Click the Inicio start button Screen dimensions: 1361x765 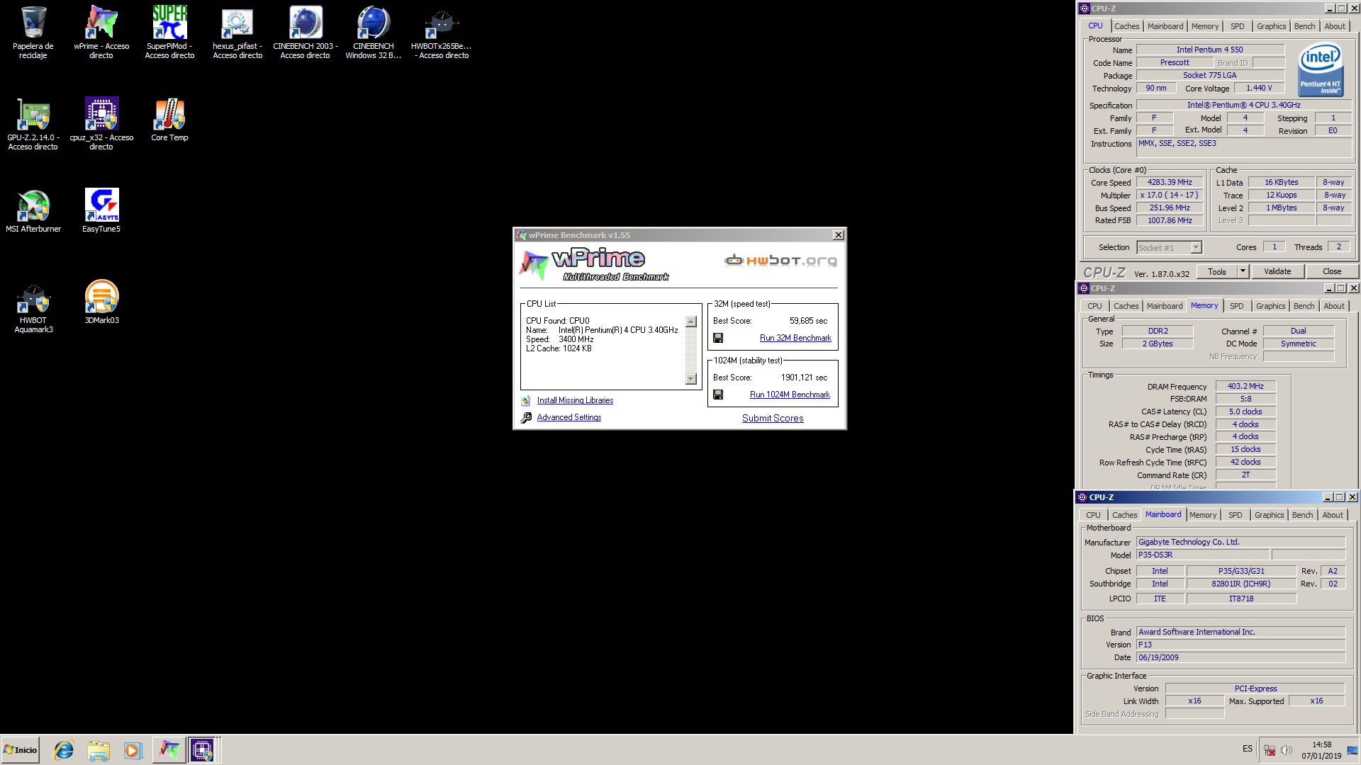[x=20, y=750]
